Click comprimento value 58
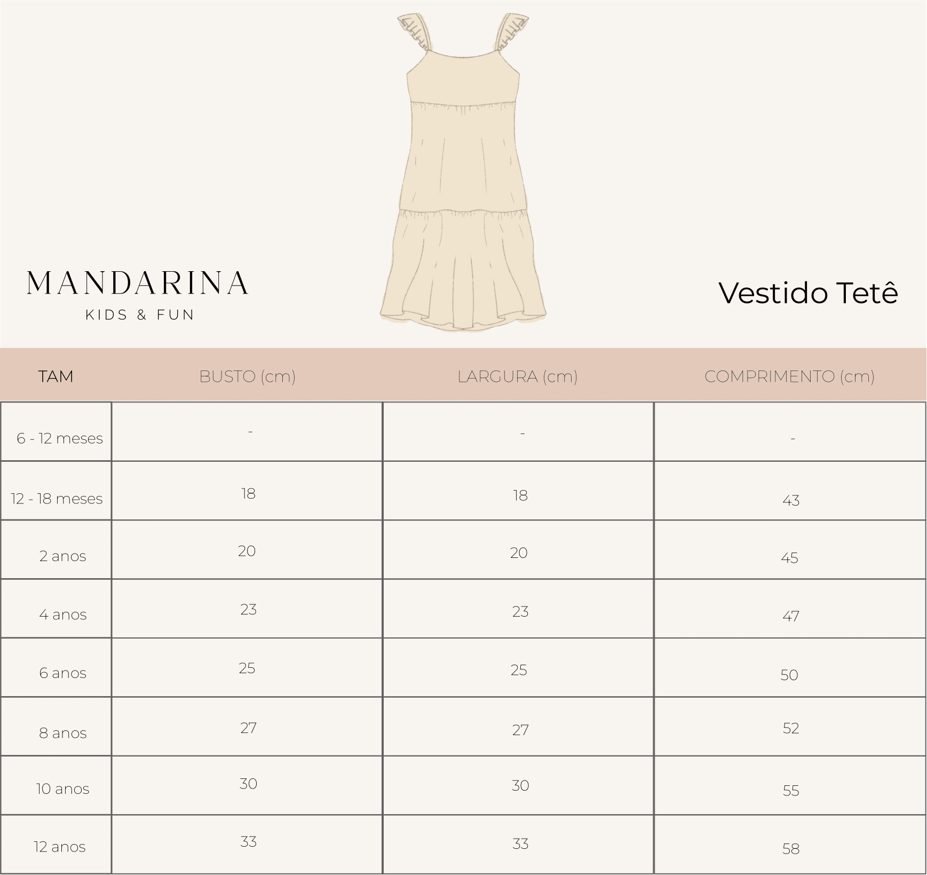The image size is (927, 875). coord(791,848)
